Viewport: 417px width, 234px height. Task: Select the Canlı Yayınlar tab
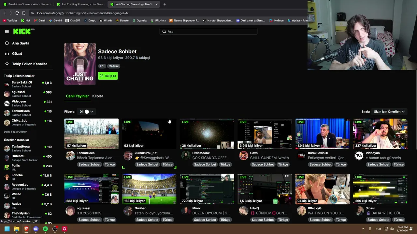coord(77,96)
